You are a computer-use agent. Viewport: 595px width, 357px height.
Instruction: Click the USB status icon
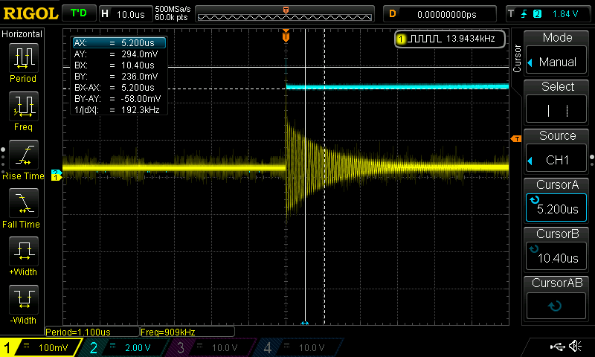(x=558, y=347)
